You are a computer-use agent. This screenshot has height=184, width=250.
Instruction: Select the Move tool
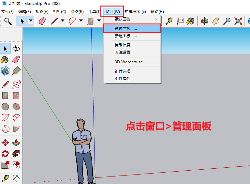[x=5, y=143]
